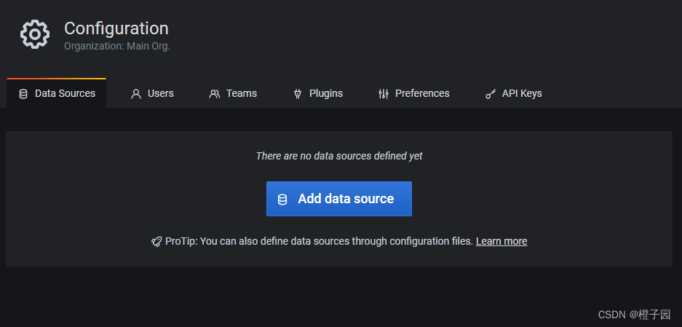Screen dimensions: 682x327
Task: Open the Preferences tab
Action: coord(413,94)
